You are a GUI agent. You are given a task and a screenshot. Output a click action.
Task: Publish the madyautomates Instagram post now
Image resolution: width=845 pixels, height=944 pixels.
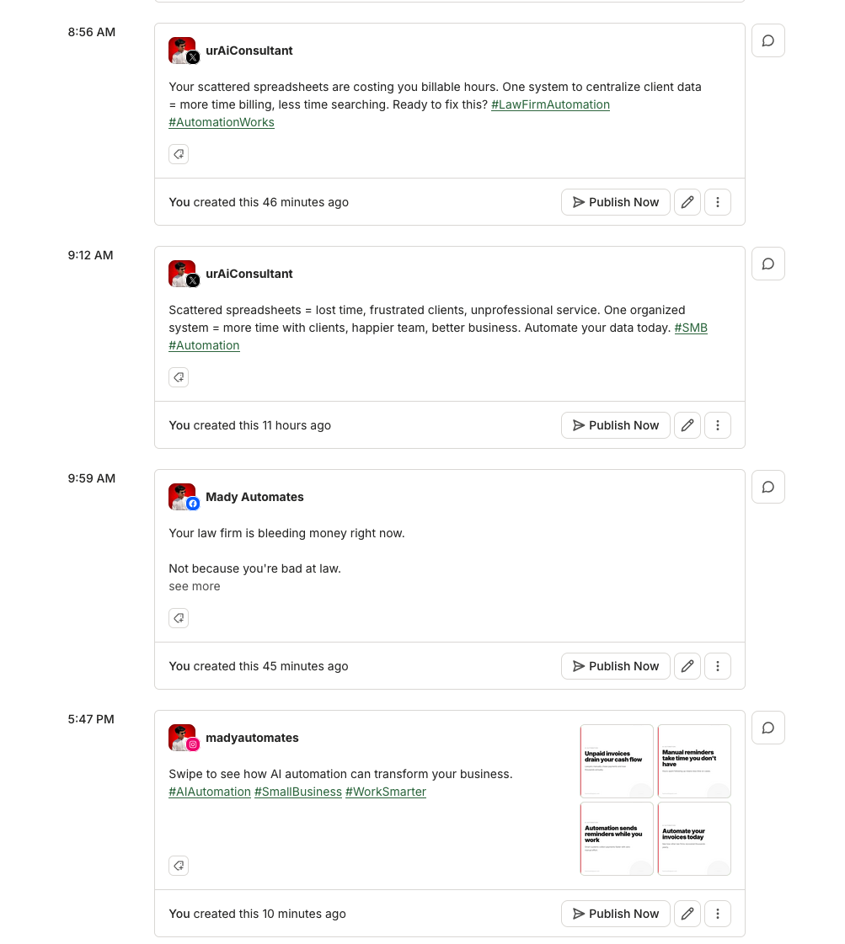[615, 914]
